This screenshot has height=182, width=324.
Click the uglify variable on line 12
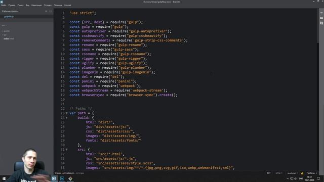[x=88, y=63]
